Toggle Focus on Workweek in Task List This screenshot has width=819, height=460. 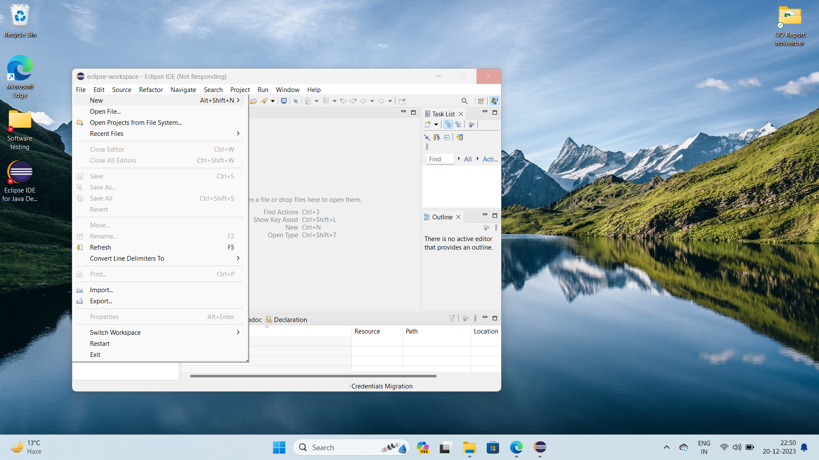pyautogui.click(x=471, y=124)
